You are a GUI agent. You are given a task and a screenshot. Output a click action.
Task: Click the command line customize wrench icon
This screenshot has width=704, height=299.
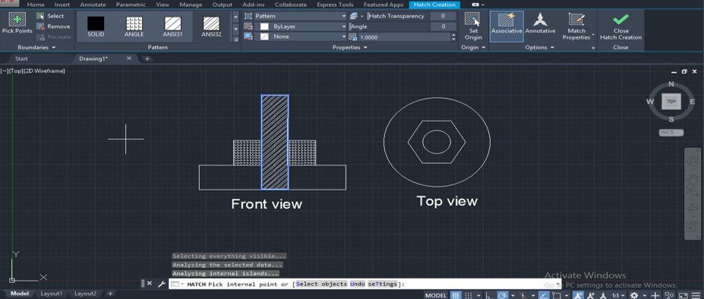pos(162,284)
